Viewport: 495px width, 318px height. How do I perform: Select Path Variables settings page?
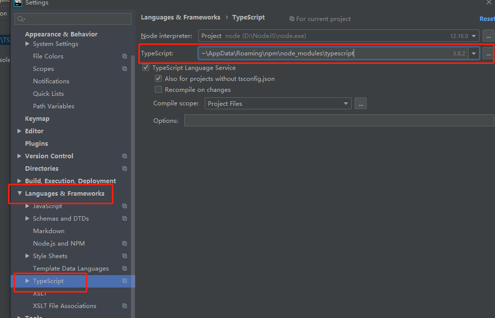(x=53, y=106)
